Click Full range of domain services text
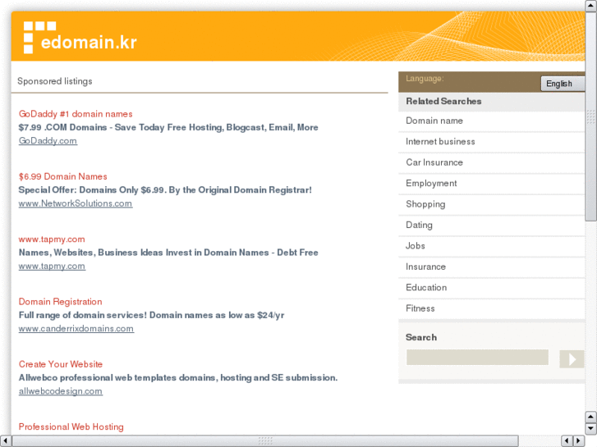 [152, 315]
